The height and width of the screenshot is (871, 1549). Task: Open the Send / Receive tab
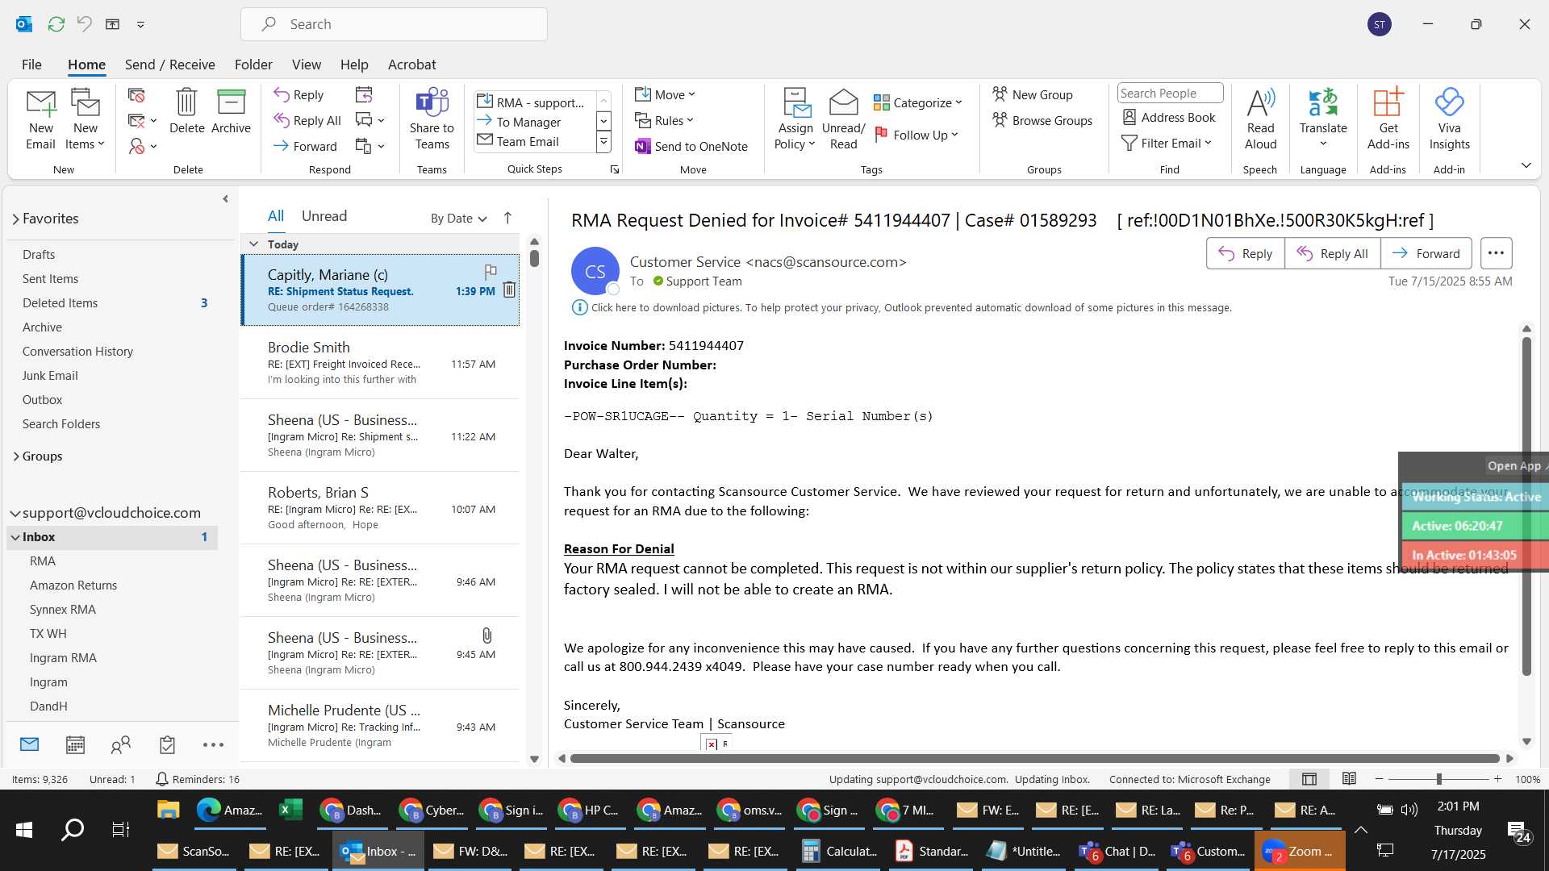[169, 65]
